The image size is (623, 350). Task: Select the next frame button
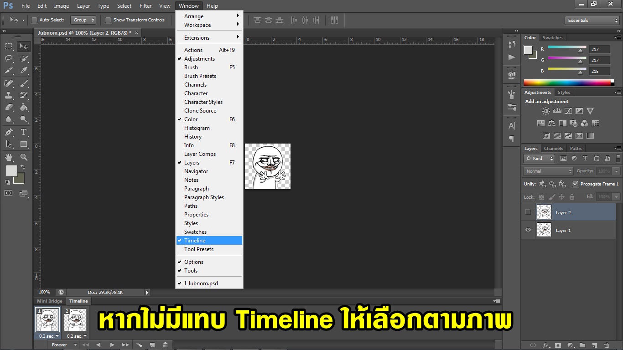(x=125, y=345)
